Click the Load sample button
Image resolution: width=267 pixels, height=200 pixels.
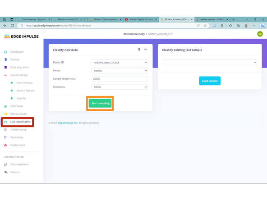tap(210, 81)
